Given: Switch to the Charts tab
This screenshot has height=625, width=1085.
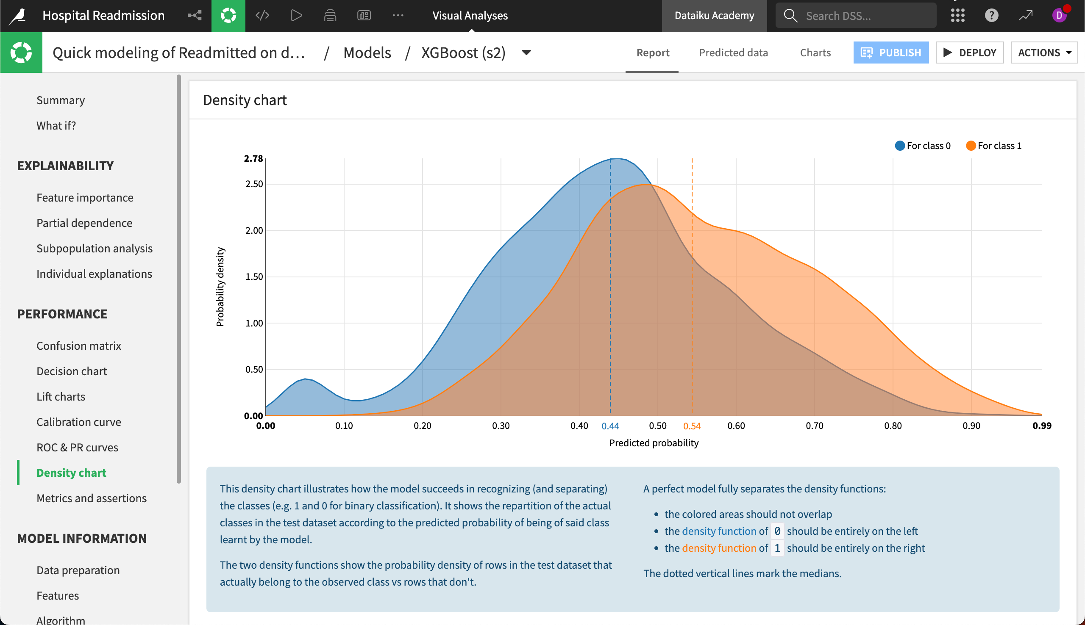Looking at the screenshot, I should click(815, 53).
